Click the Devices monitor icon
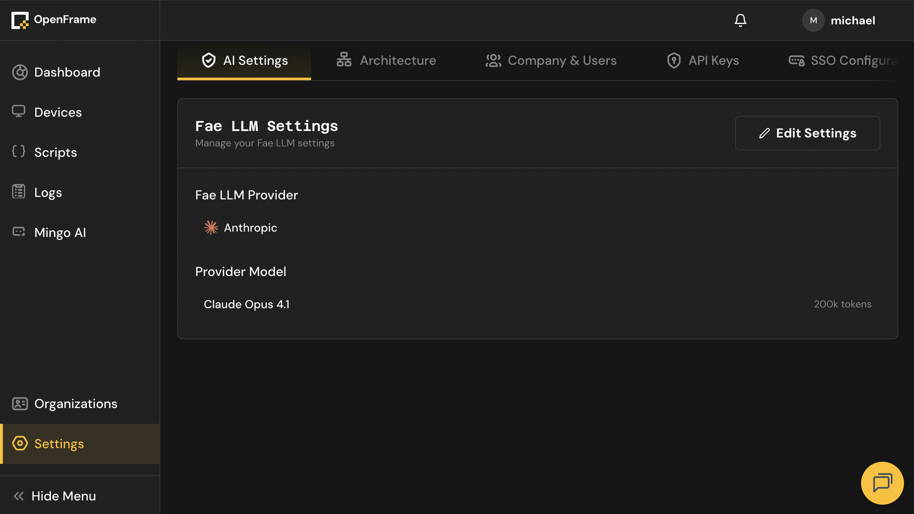Image resolution: width=914 pixels, height=514 pixels. [x=19, y=111]
